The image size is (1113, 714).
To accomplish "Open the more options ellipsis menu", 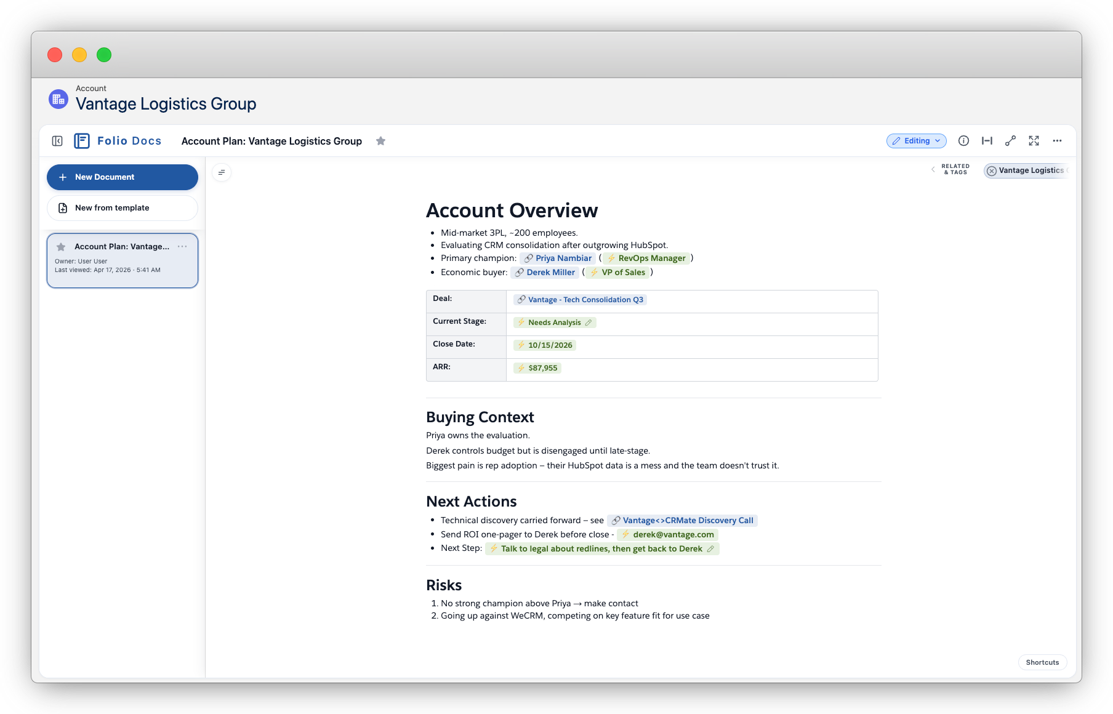I will 1057,141.
